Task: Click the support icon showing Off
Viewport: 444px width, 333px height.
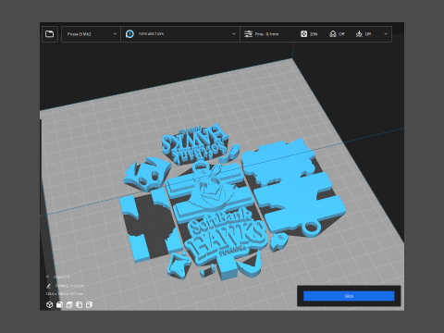Action: [333, 34]
